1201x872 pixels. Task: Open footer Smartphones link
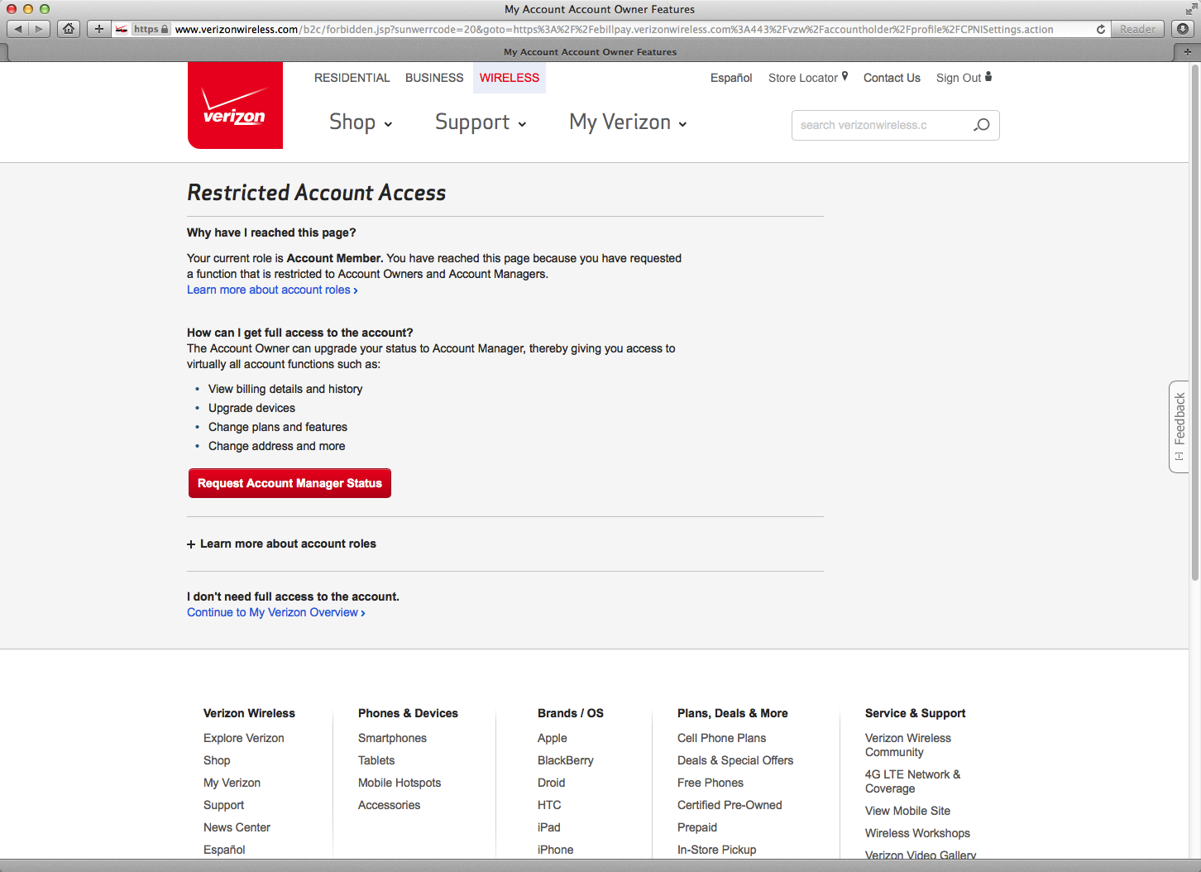point(392,738)
